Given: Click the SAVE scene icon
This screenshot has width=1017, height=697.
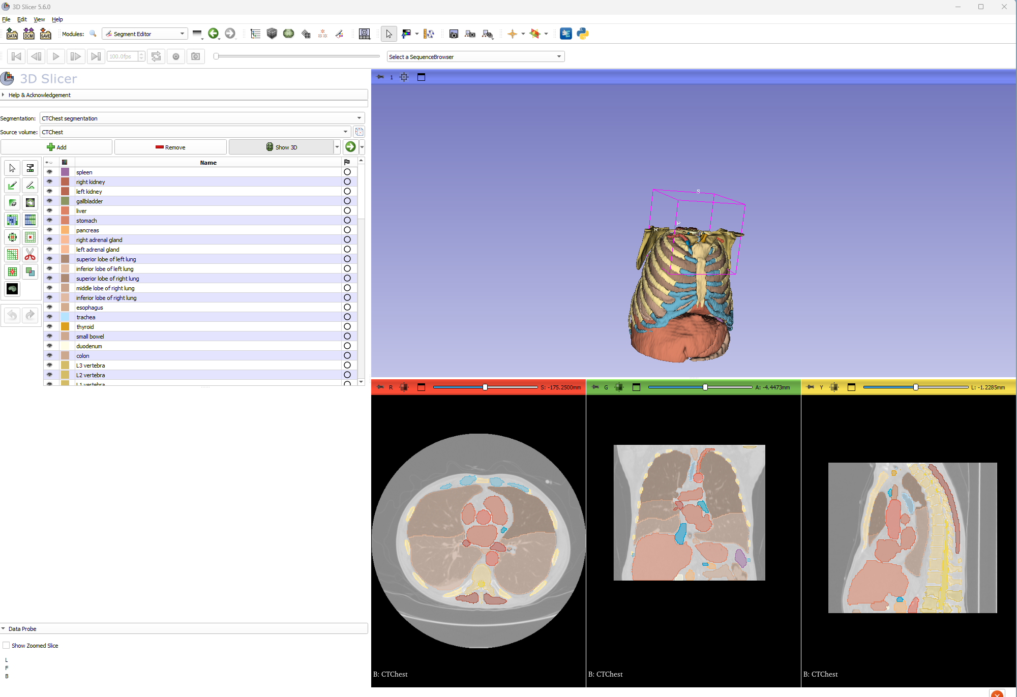Looking at the screenshot, I should pyautogui.click(x=46, y=34).
